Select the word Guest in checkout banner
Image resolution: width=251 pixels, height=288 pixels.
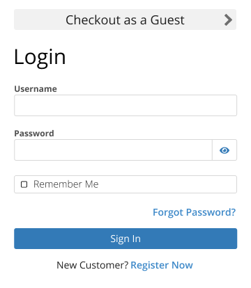167,19
